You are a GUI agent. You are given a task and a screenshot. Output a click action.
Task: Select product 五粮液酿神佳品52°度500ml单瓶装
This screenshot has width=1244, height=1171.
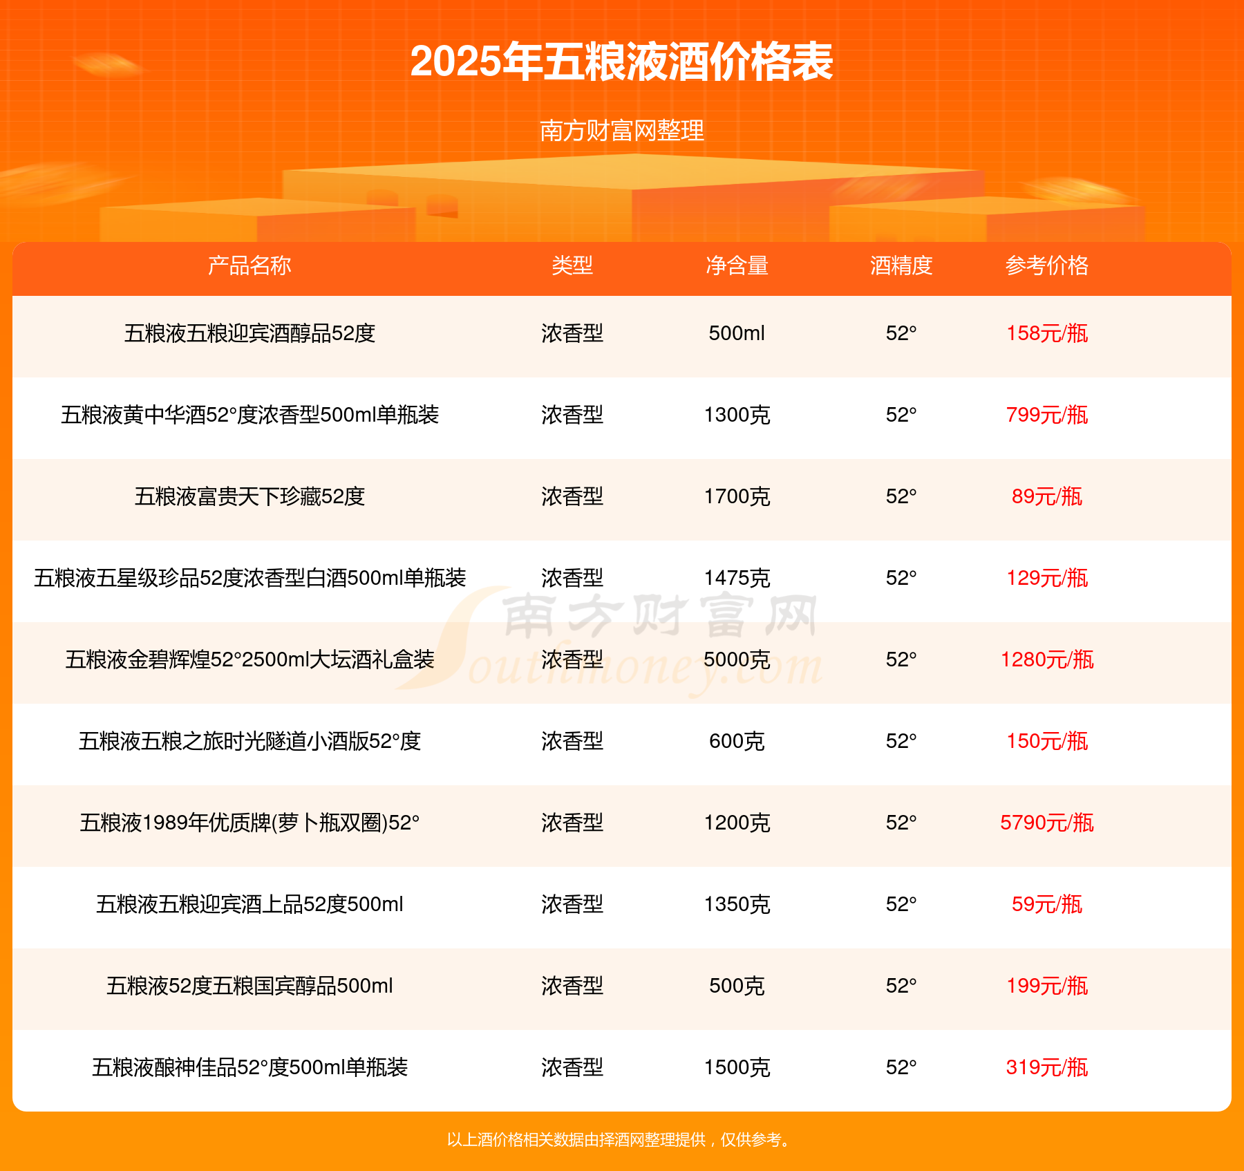pyautogui.click(x=249, y=1067)
